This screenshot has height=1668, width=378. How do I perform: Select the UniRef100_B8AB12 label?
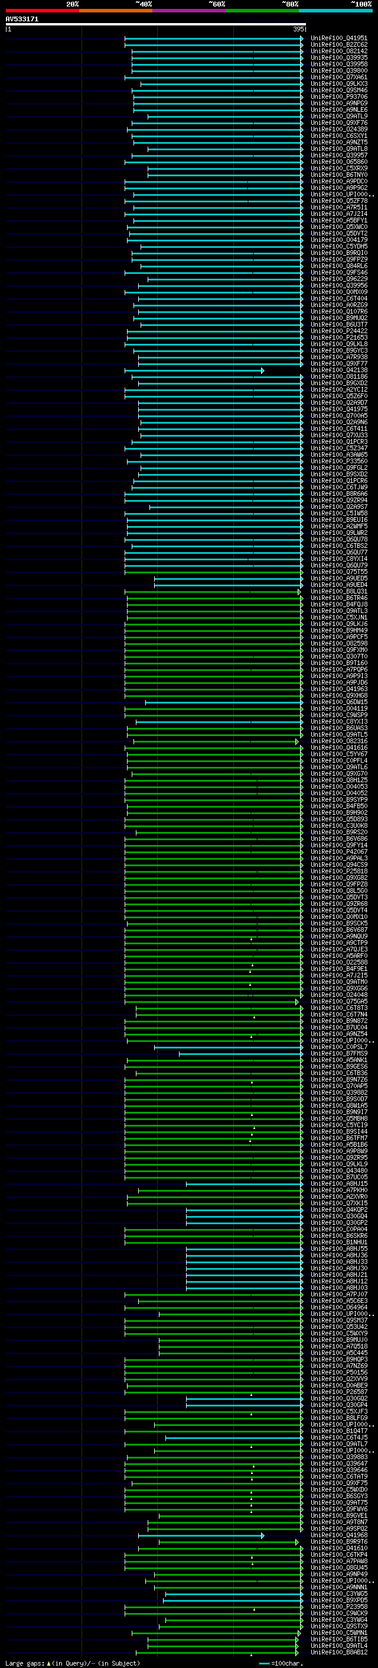[338, 1653]
